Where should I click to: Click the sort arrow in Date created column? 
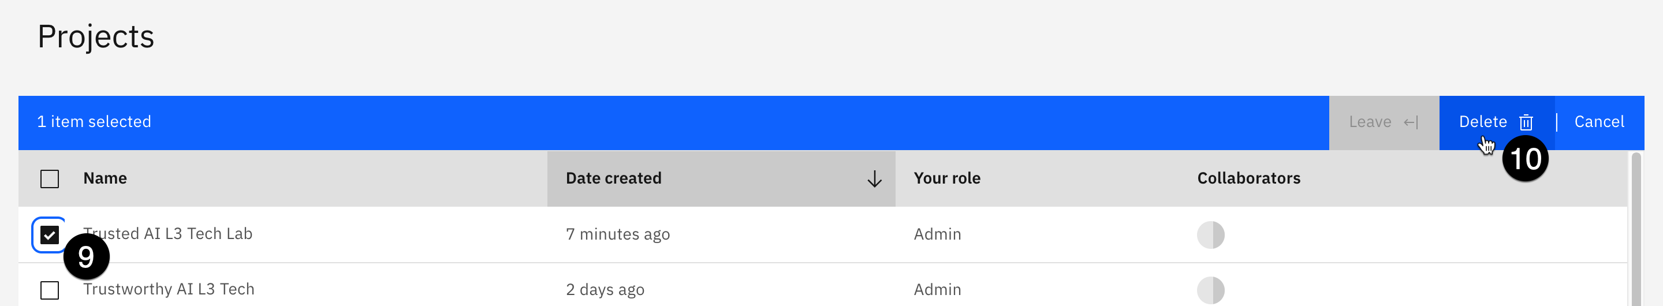tap(874, 179)
